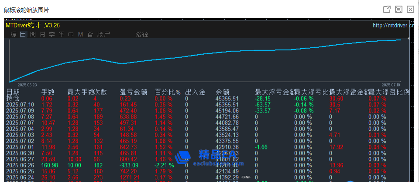Click the balance value 44721.66
419x182 pixels.
pos(227,116)
